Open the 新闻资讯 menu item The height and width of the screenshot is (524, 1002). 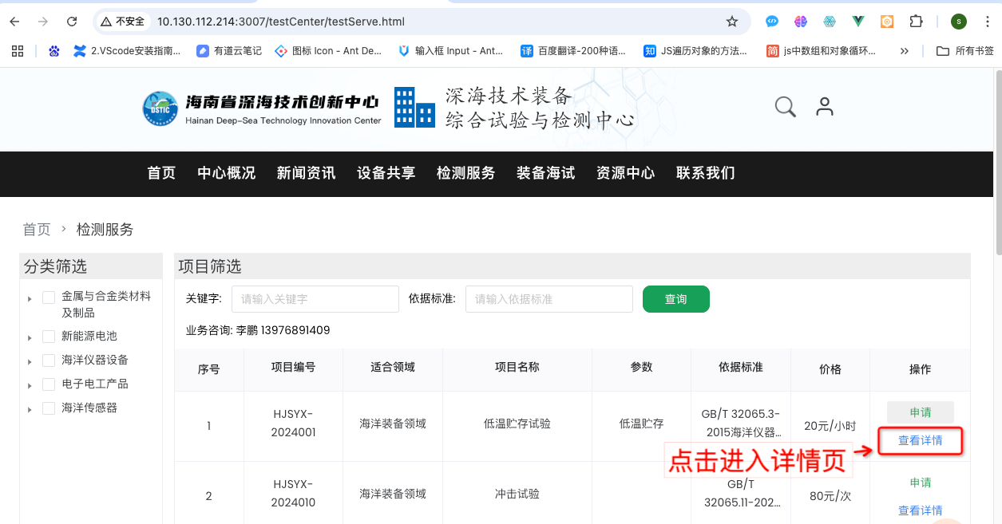307,173
